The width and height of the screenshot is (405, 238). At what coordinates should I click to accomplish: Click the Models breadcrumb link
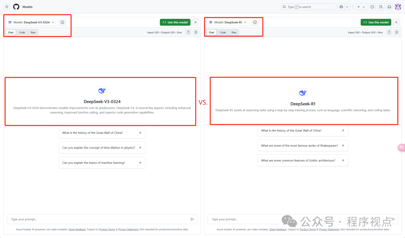pyautogui.click(x=27, y=7)
